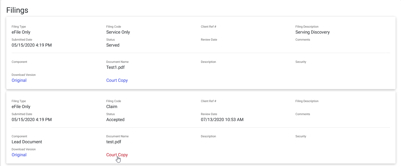
Task: Open the Court Copy for Test1.pdf
Action: [117, 80]
